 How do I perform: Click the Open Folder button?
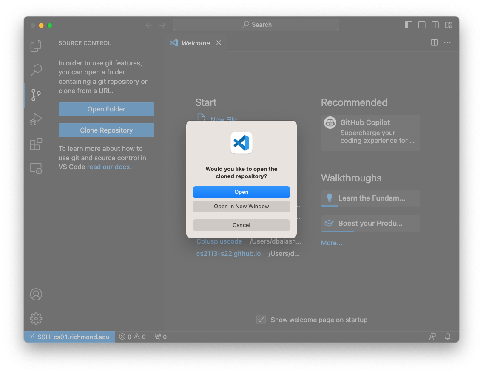point(106,109)
